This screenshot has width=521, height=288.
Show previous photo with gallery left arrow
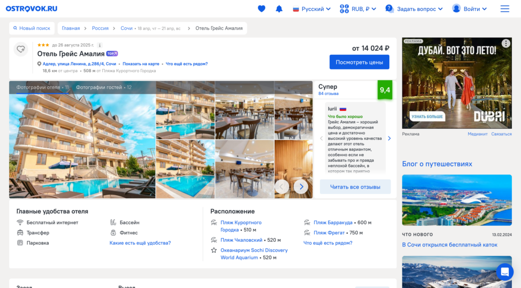[281, 187]
